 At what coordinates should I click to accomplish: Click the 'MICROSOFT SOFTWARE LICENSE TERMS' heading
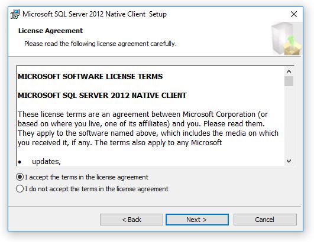click(90, 77)
